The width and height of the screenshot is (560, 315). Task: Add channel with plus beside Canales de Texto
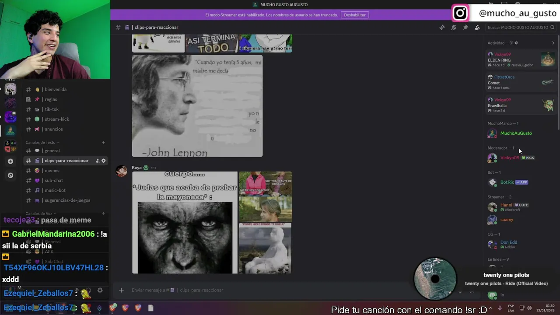click(x=104, y=142)
